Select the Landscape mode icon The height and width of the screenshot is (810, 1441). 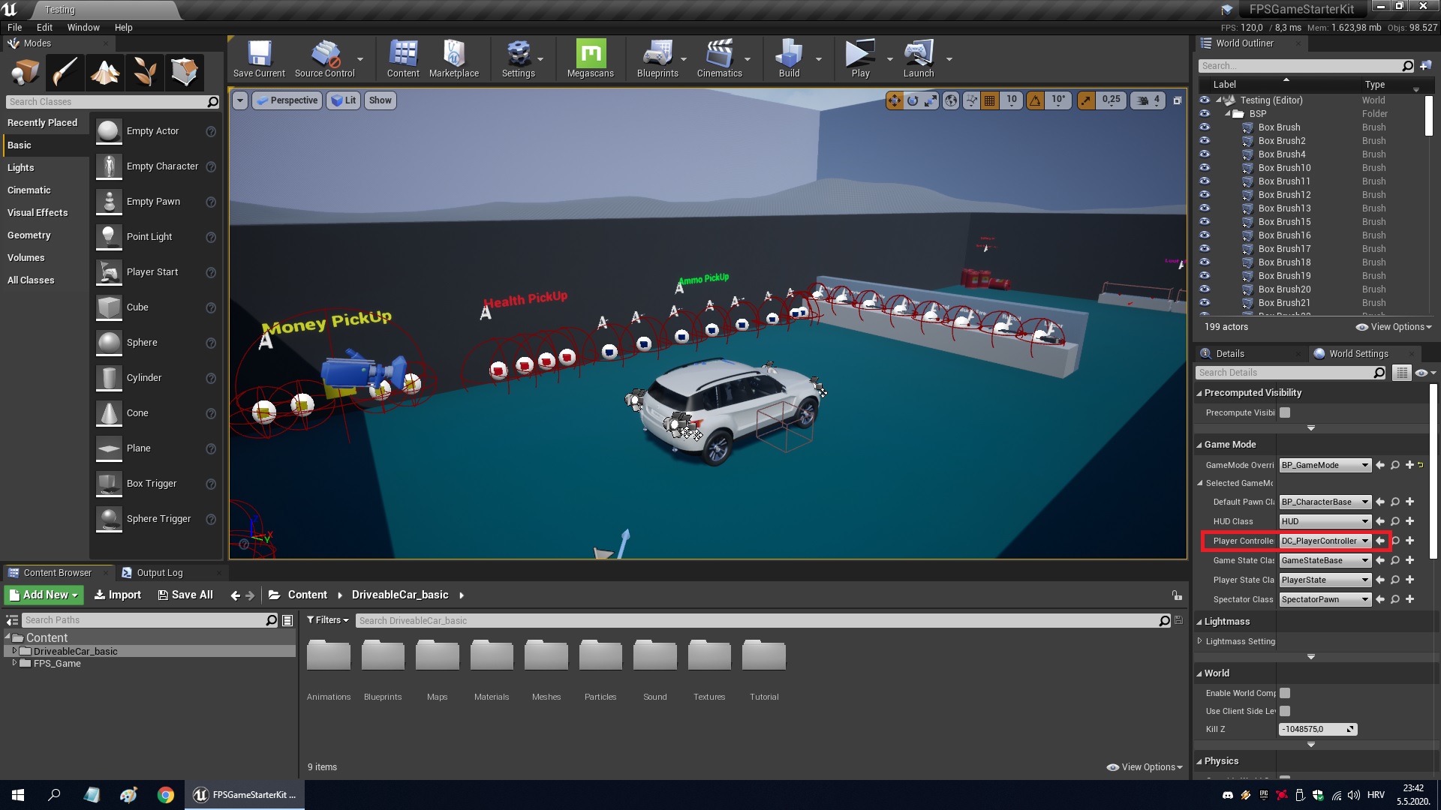click(x=104, y=73)
